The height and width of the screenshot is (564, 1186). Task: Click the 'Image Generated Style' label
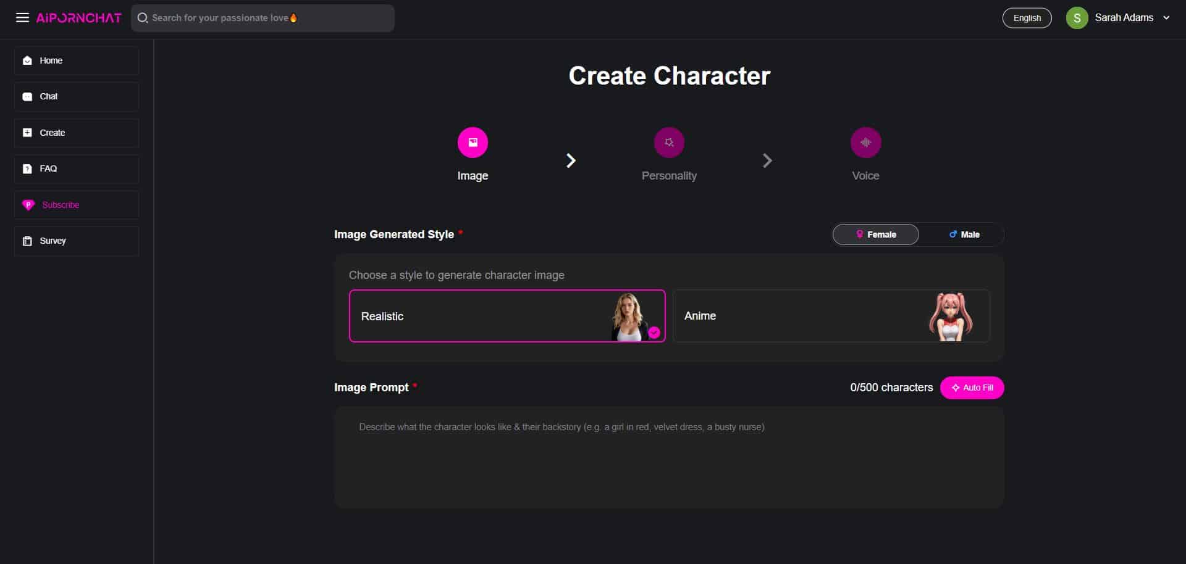point(394,234)
